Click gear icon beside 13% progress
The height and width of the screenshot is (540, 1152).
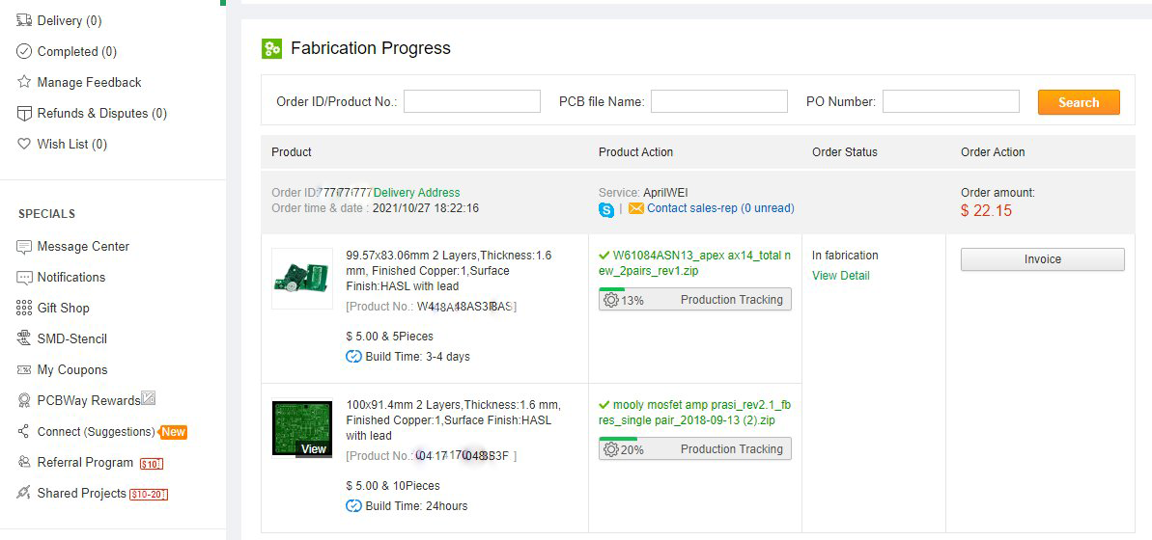(611, 300)
